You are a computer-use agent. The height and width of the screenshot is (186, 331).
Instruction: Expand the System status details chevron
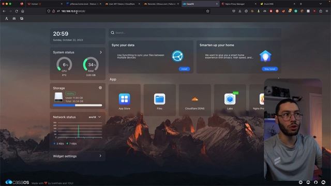[x=101, y=52]
